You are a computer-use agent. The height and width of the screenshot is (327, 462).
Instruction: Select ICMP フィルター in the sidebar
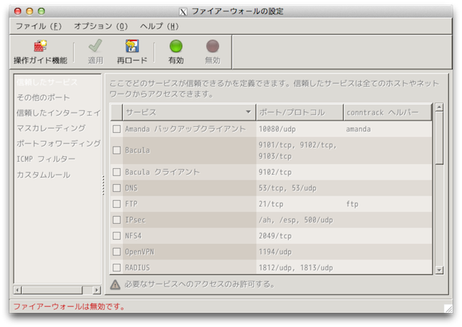tap(45, 158)
